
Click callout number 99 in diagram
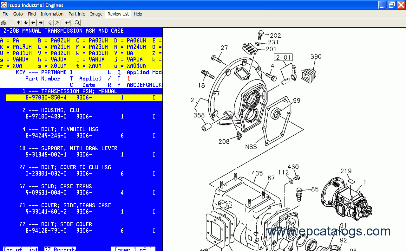tap(297, 100)
